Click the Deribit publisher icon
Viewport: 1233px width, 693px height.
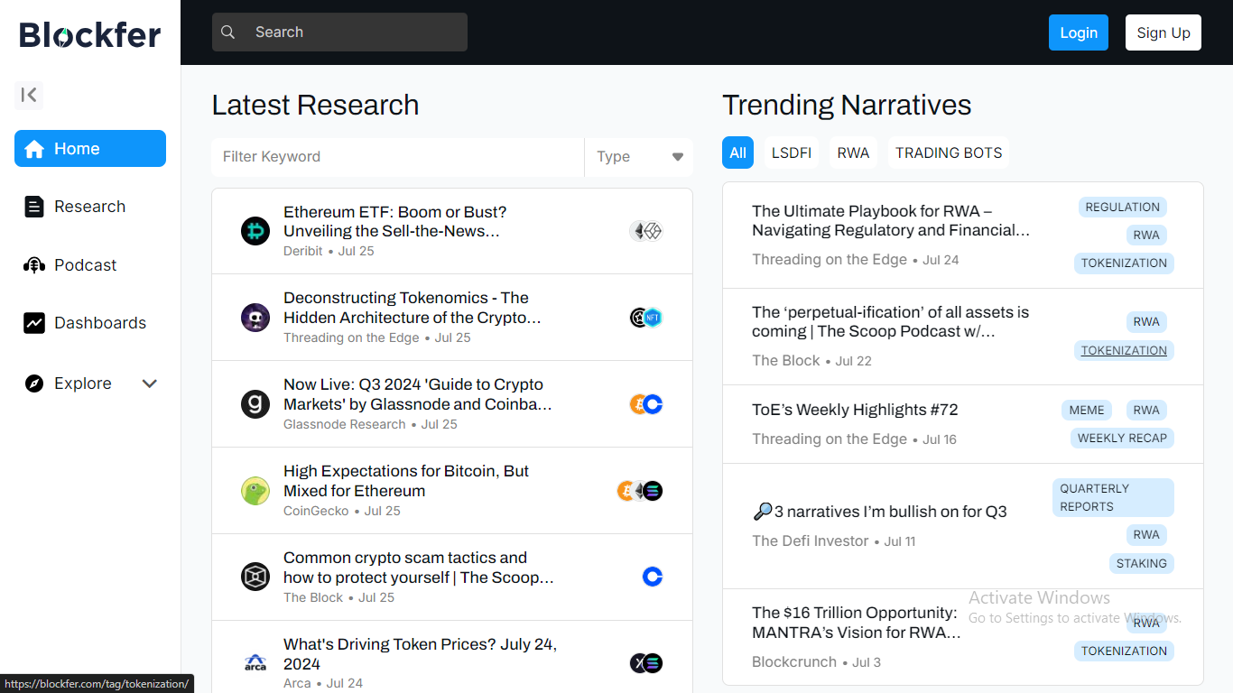255,231
